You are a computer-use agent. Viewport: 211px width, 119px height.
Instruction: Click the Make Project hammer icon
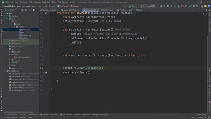pyautogui.click(x=125, y=6)
